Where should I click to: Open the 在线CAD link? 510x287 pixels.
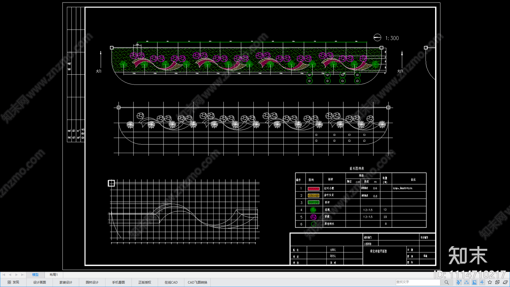171,282
